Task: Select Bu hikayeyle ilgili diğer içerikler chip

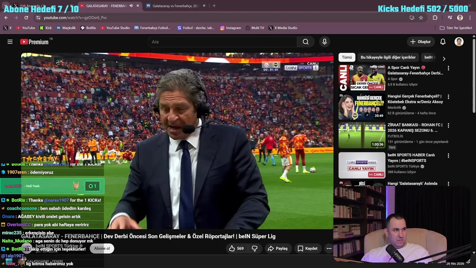Action: pyautogui.click(x=388, y=57)
